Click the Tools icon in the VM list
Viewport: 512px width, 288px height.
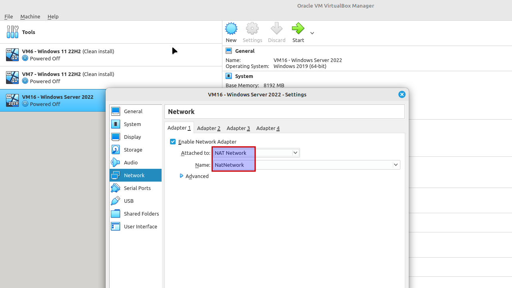(12, 32)
